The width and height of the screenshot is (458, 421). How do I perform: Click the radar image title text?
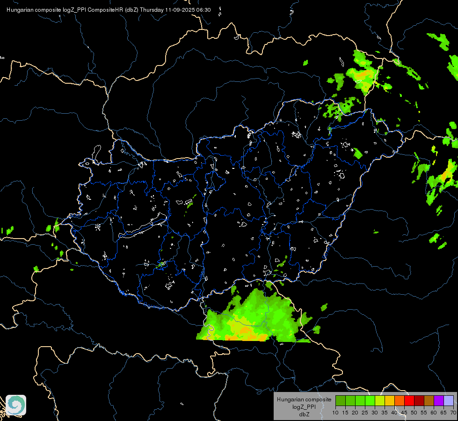coord(109,10)
